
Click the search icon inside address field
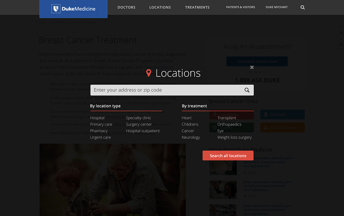[x=247, y=90]
